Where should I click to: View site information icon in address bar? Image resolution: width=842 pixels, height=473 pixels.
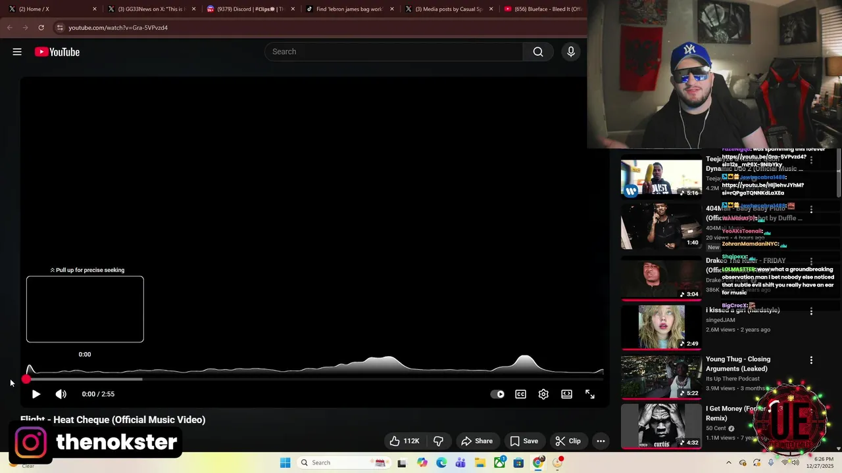point(60,28)
